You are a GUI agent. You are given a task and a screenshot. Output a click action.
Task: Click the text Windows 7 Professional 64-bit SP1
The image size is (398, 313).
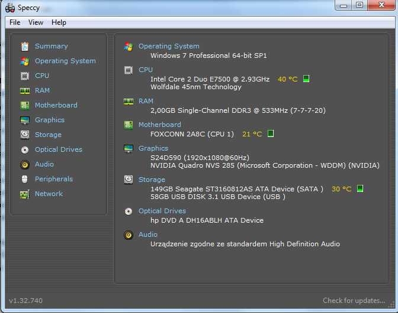pyautogui.click(x=208, y=56)
